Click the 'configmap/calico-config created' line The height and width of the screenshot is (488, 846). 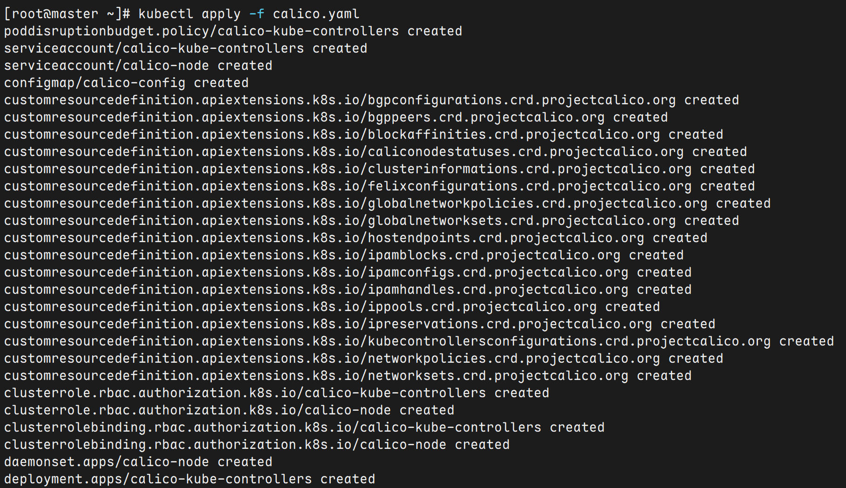point(126,83)
